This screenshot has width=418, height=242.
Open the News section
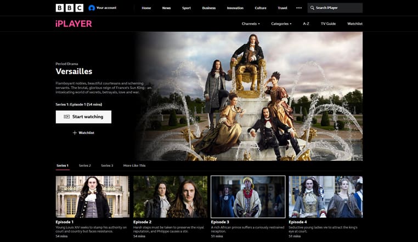pyautogui.click(x=166, y=8)
